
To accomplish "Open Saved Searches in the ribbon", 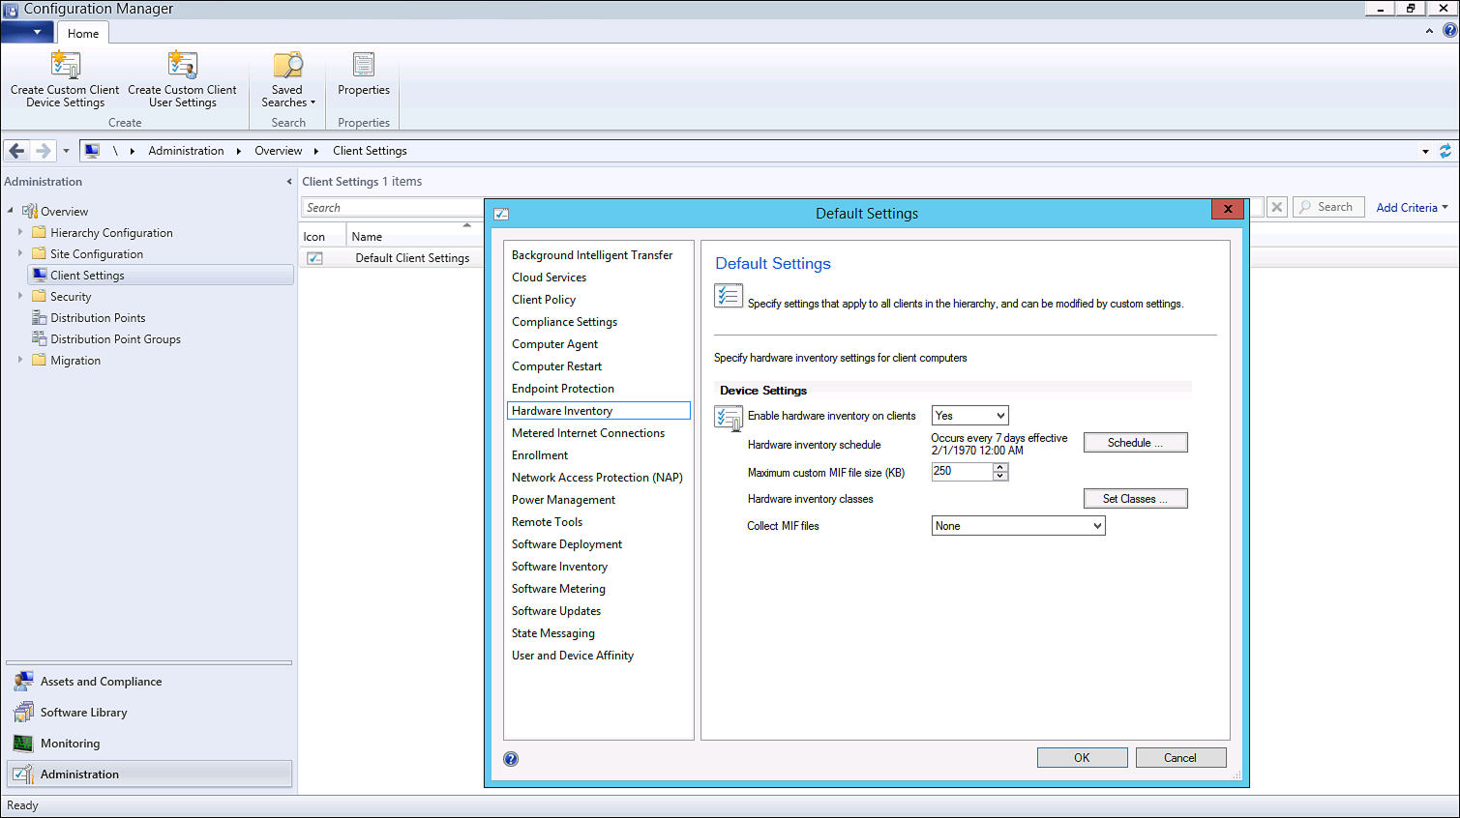I will pyautogui.click(x=287, y=77).
